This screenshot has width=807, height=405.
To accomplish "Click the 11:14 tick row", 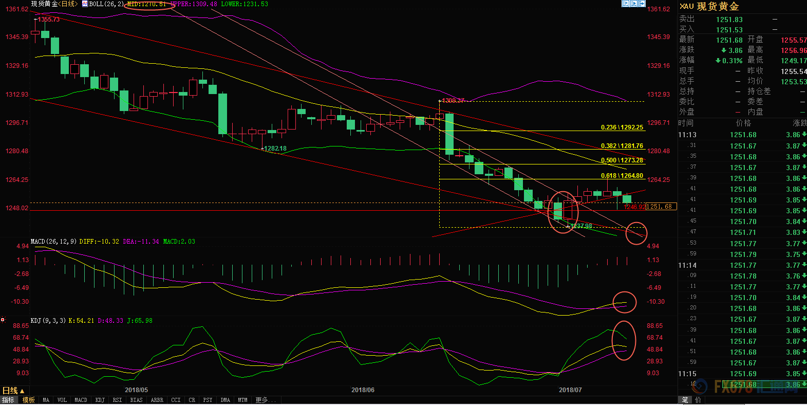I will click(x=742, y=265).
